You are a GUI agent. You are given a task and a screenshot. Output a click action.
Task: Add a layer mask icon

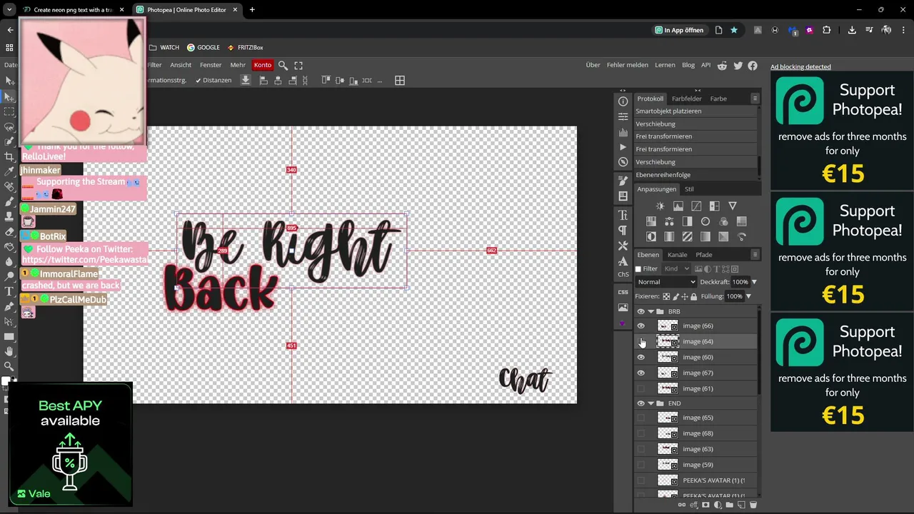point(706,505)
